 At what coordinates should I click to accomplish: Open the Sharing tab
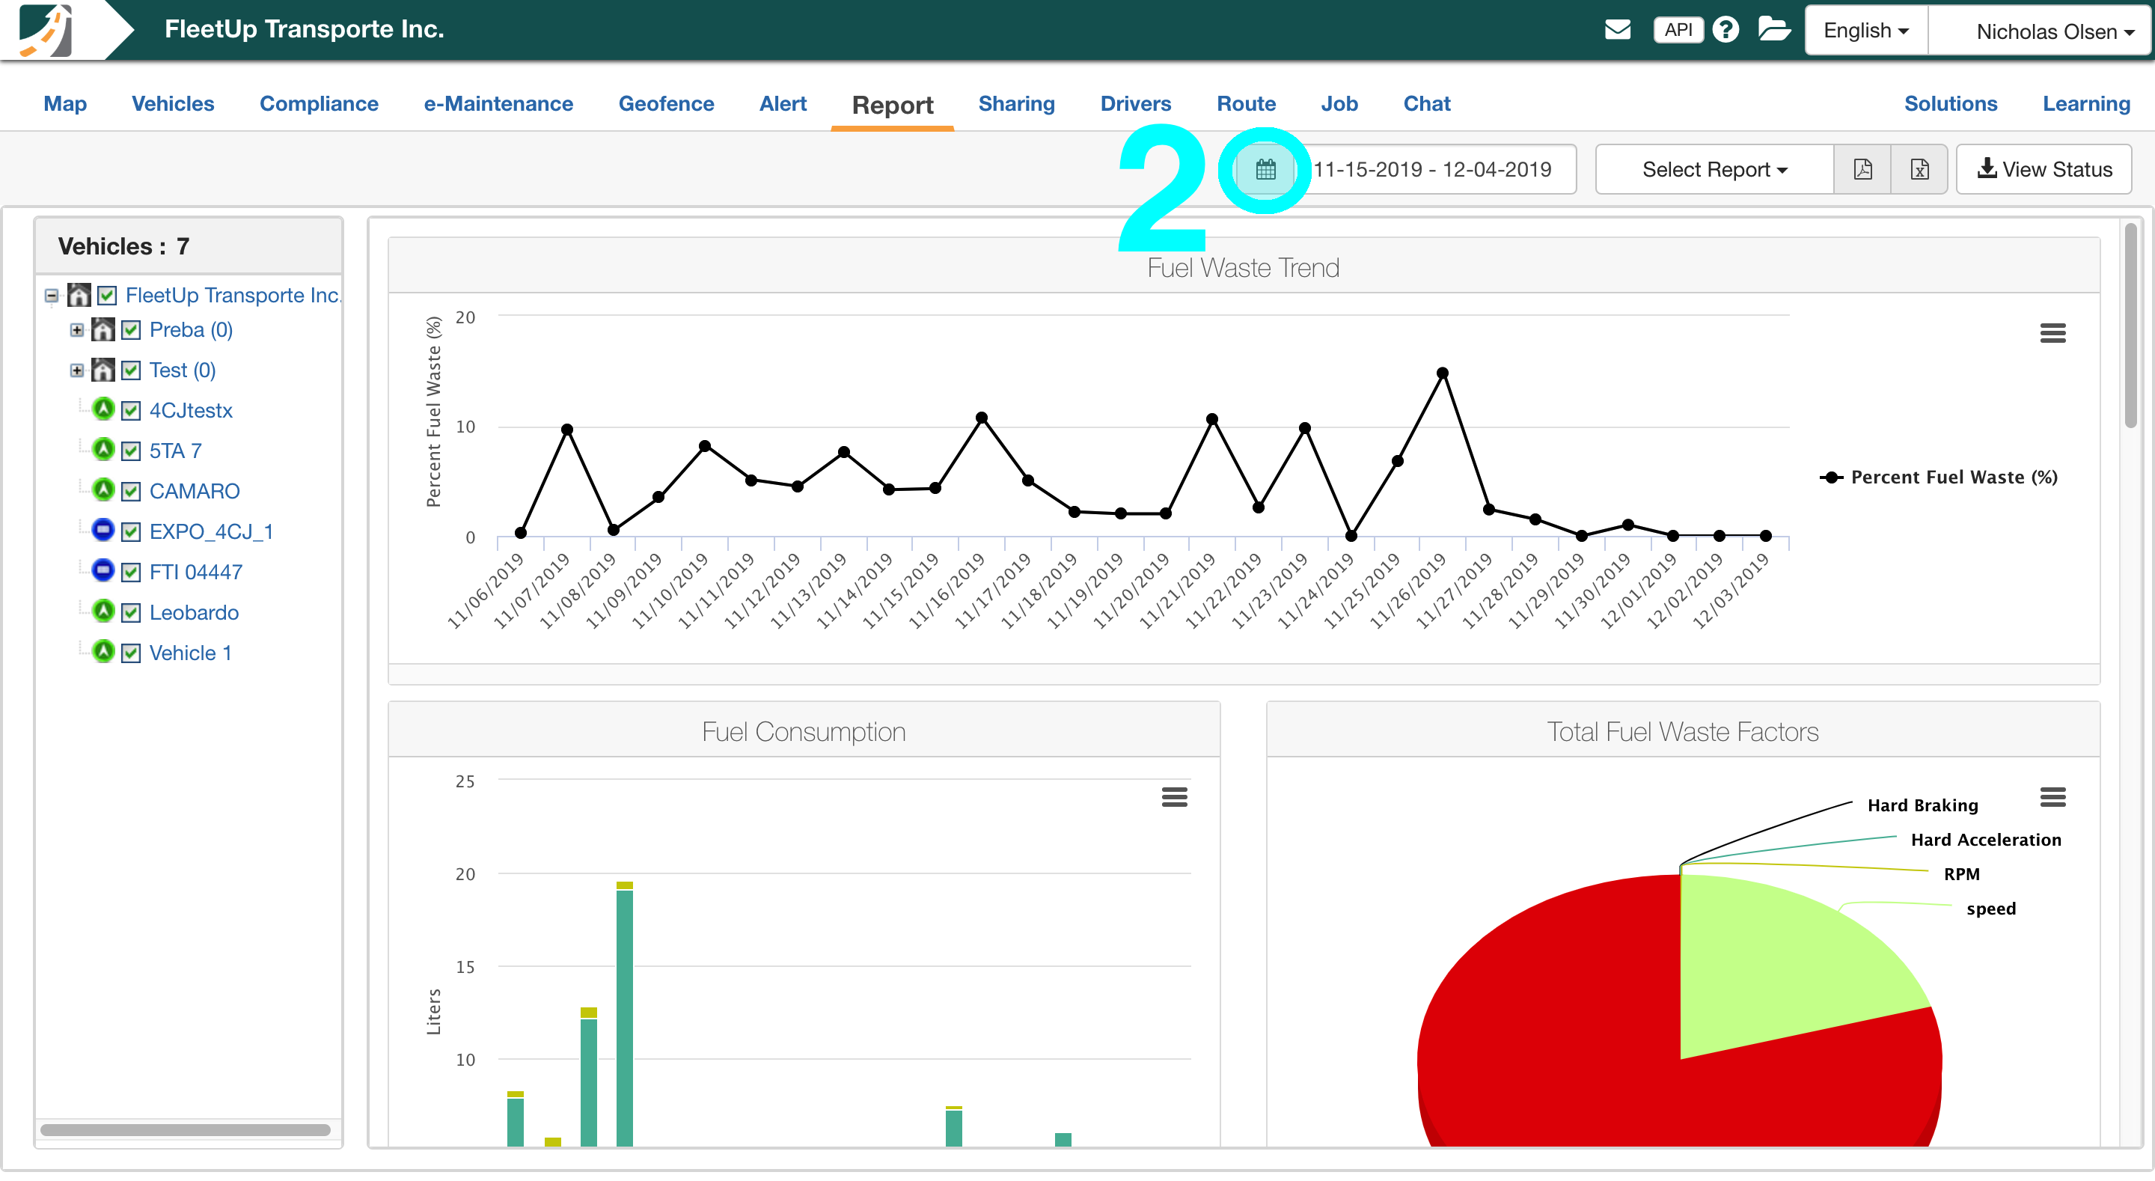point(1016,104)
